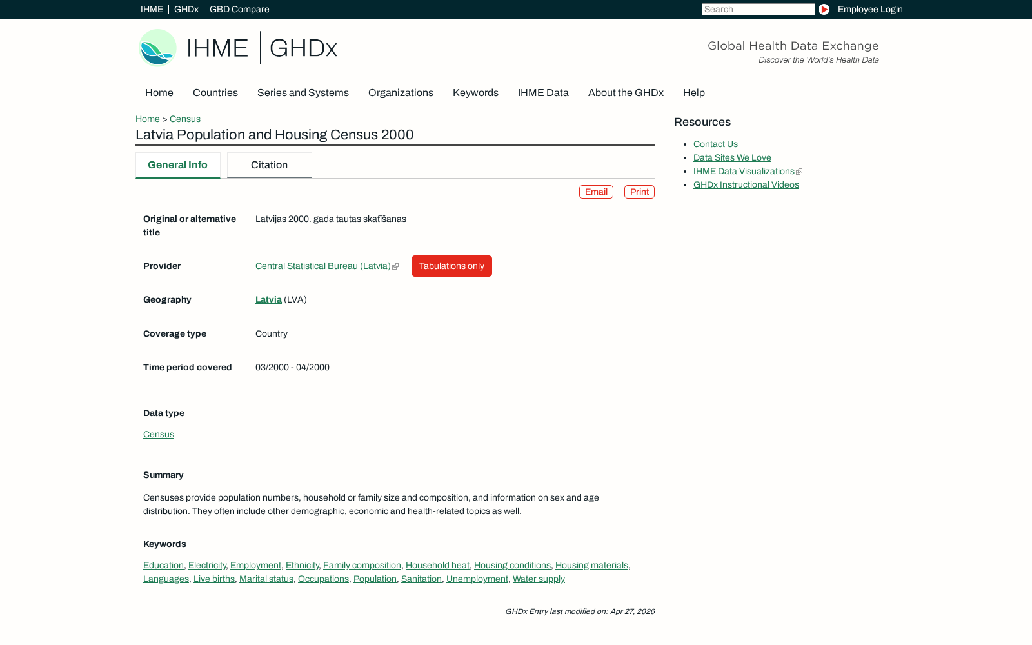Open the Population keyword link
The image size is (1032, 645).
(375, 579)
